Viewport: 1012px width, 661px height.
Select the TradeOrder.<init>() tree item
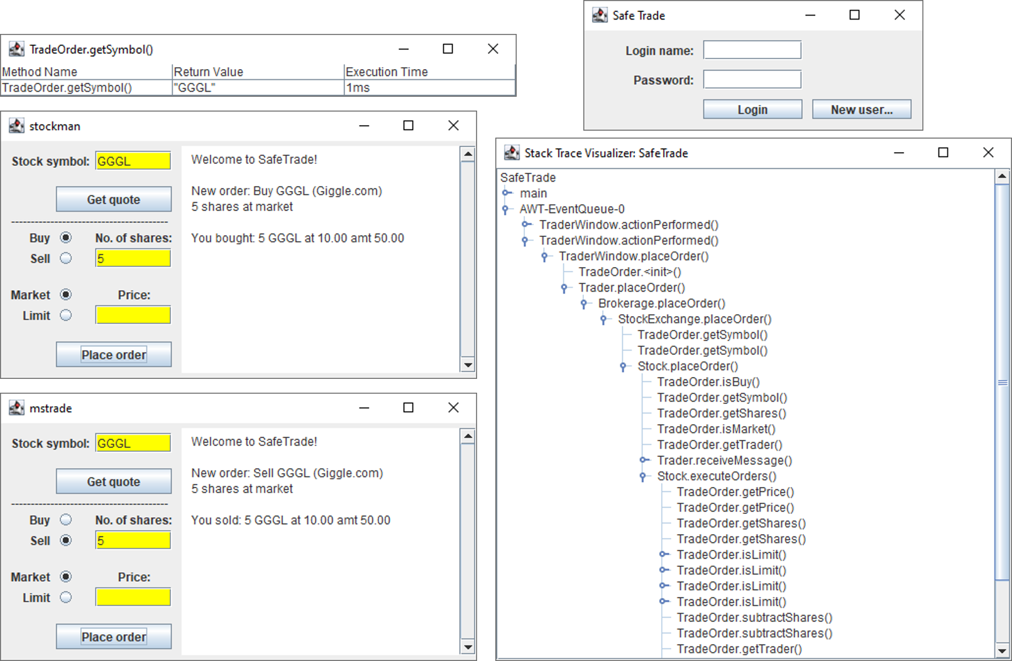pyautogui.click(x=630, y=272)
